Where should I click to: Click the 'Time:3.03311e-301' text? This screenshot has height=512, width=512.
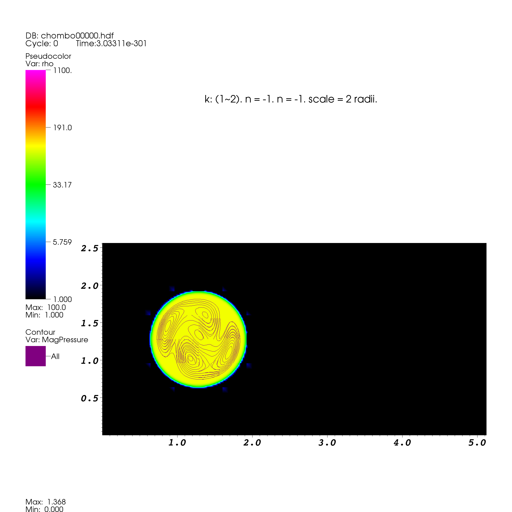(x=111, y=43)
